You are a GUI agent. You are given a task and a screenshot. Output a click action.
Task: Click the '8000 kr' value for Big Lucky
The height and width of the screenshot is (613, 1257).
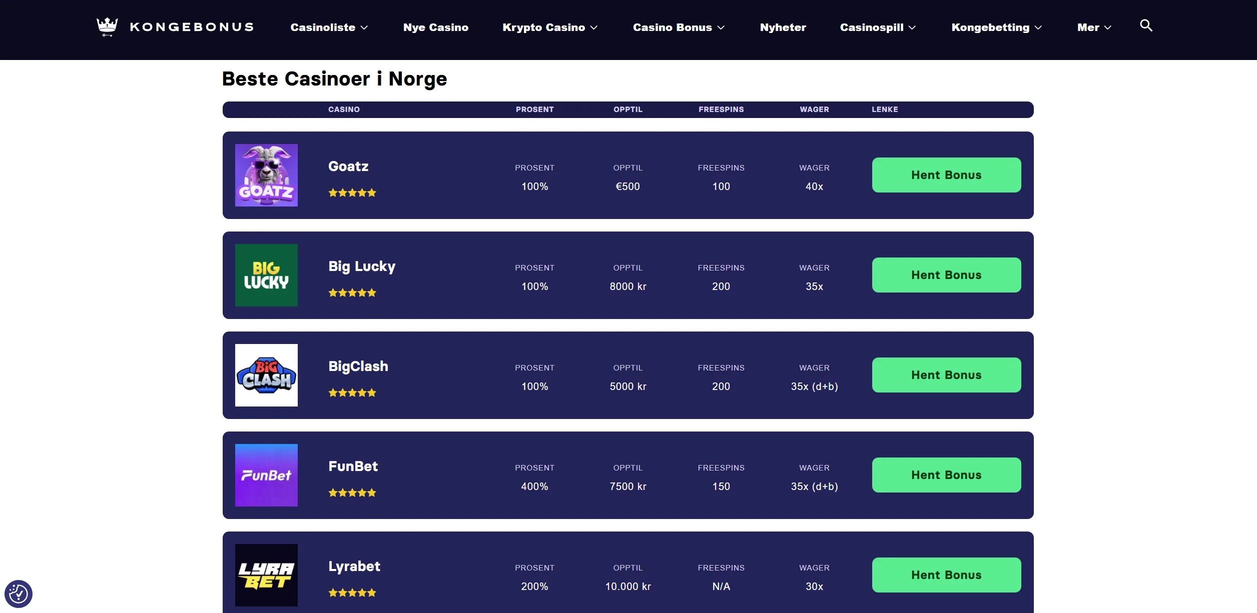(628, 286)
